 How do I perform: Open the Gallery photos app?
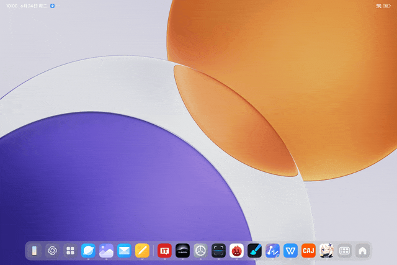(107, 251)
